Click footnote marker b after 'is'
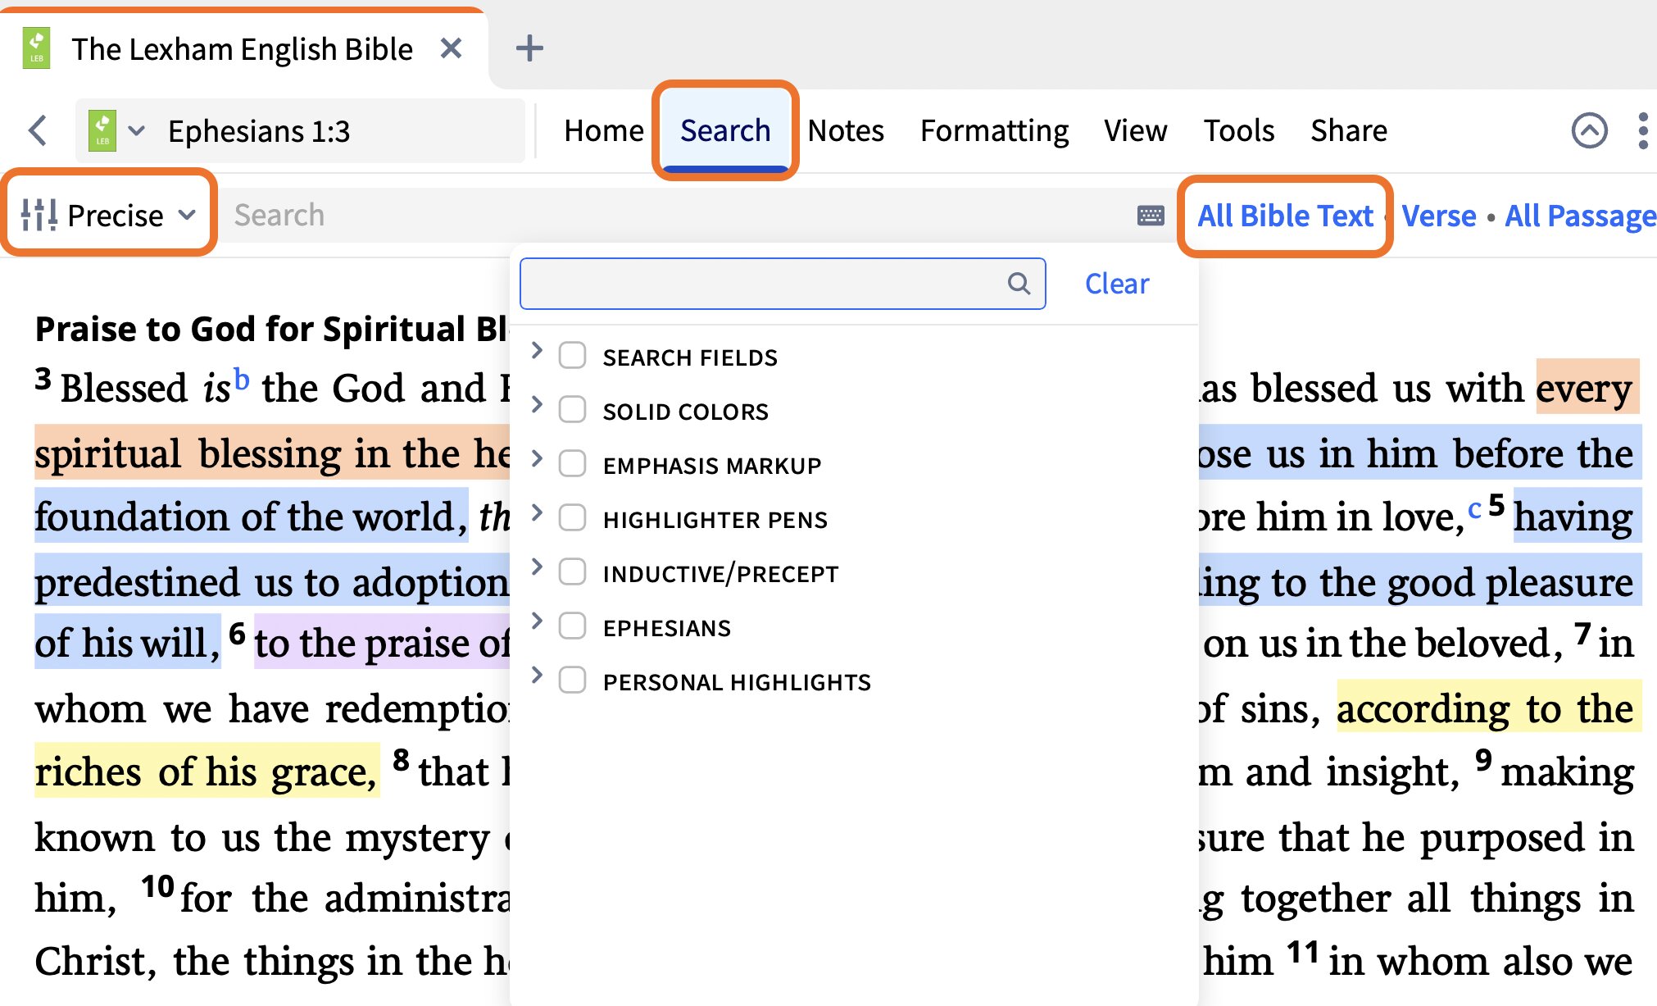 [241, 379]
